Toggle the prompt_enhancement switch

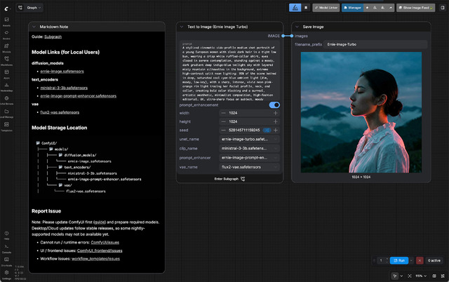[x=274, y=105]
